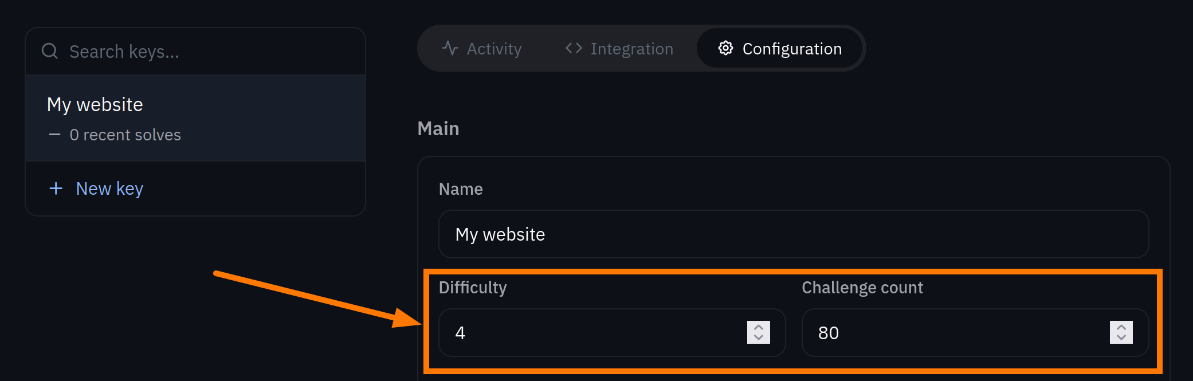The width and height of the screenshot is (1193, 381).
Task: Click the plus icon beside New key
Action: coord(55,188)
